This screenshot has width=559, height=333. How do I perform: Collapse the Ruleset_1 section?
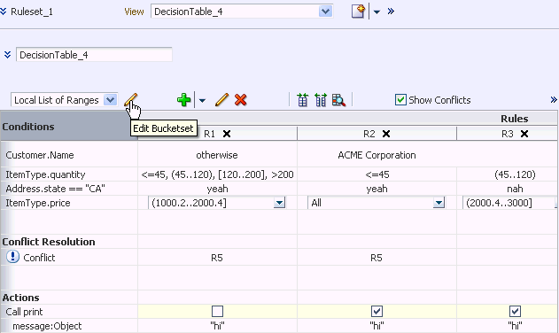coord(4,12)
